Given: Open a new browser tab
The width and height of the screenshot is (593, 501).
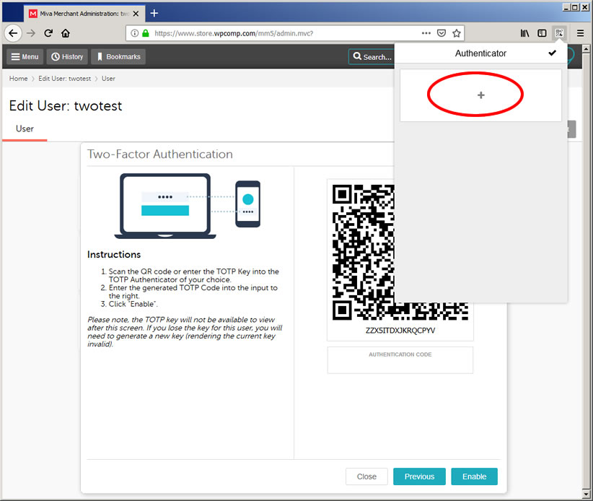Looking at the screenshot, I should (154, 13).
